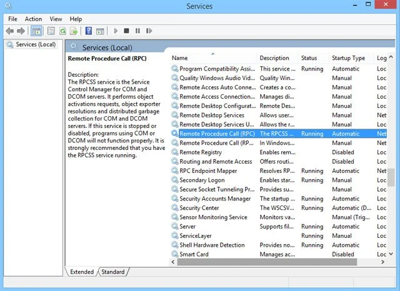This screenshot has height=291, width=400.
Task: Click the Forward arrow toolbar icon
Action: 21,31
